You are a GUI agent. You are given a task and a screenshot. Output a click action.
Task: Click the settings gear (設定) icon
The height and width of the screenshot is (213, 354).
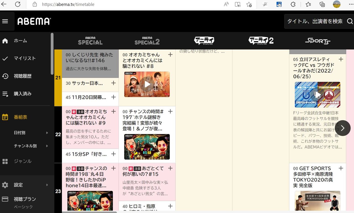click(x=6, y=185)
